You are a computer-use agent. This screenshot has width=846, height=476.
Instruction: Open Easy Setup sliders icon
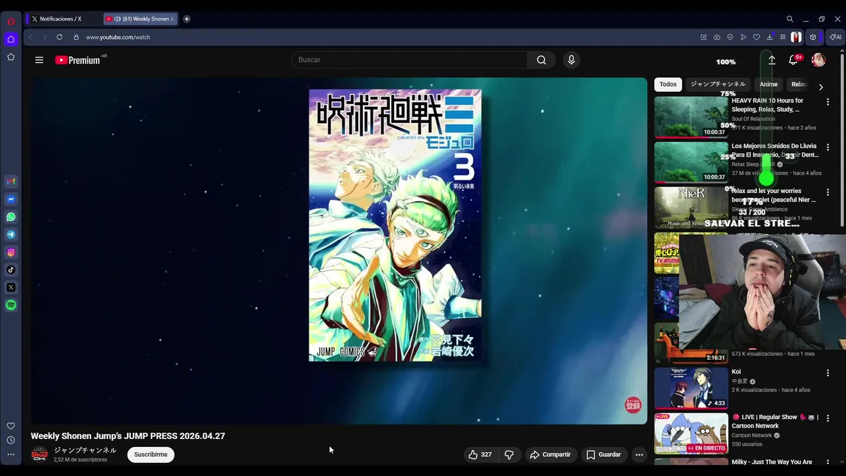[783, 37]
